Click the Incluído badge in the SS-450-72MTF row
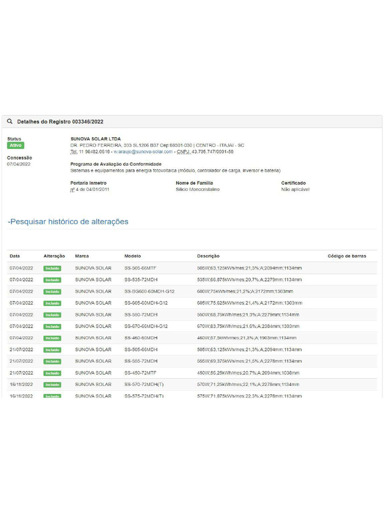The height and width of the screenshot is (512, 384). pyautogui.click(x=52, y=373)
